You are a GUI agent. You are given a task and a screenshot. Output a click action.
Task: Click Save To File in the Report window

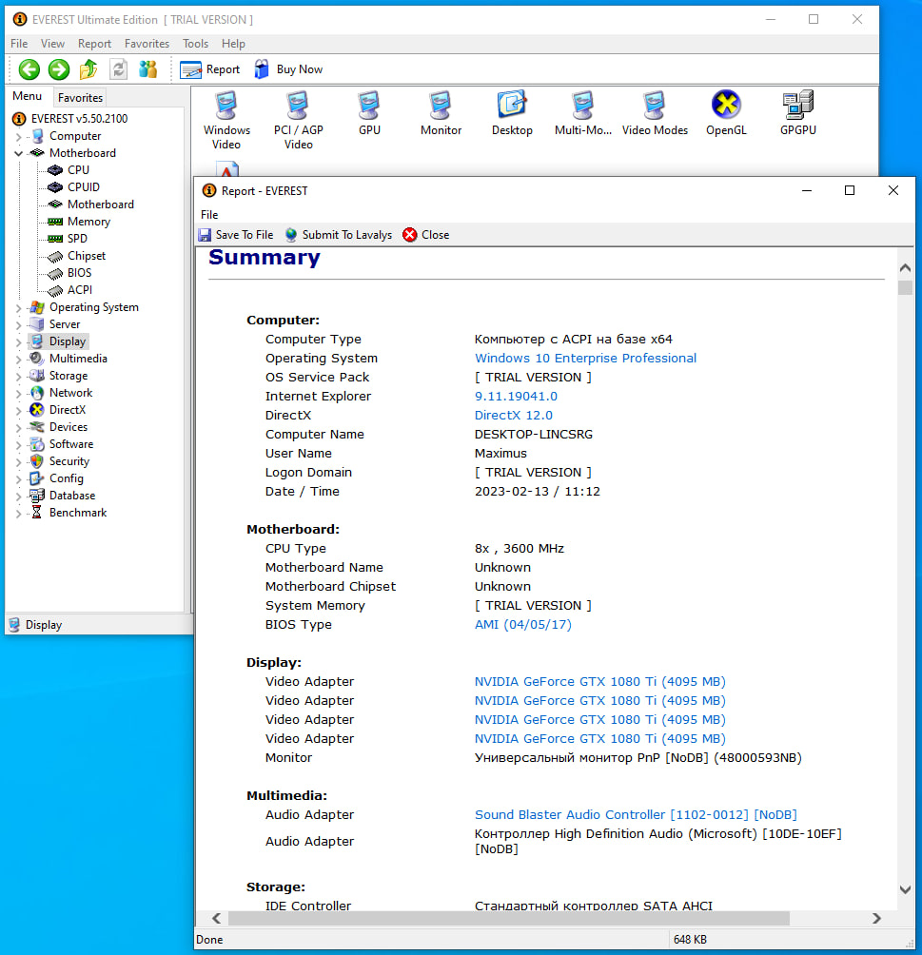click(x=236, y=235)
